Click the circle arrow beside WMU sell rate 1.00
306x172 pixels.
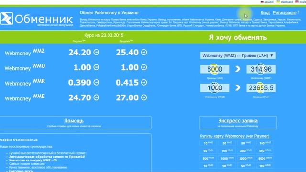click(144, 67)
